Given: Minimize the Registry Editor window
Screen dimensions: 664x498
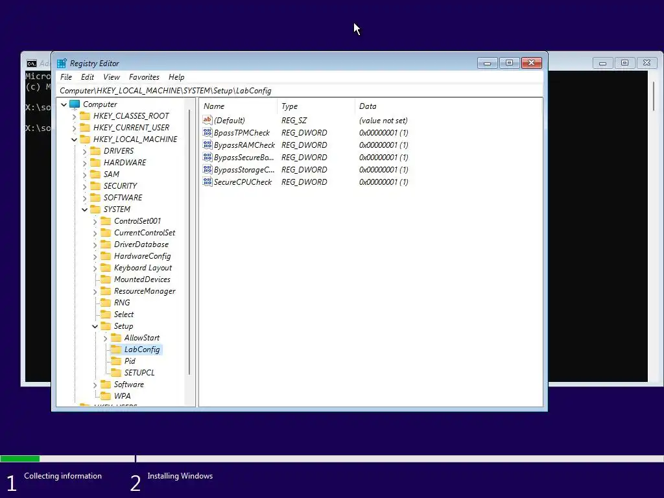Looking at the screenshot, I should (x=488, y=63).
